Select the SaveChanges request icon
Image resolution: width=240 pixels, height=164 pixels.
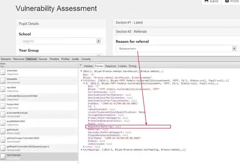point(3,156)
